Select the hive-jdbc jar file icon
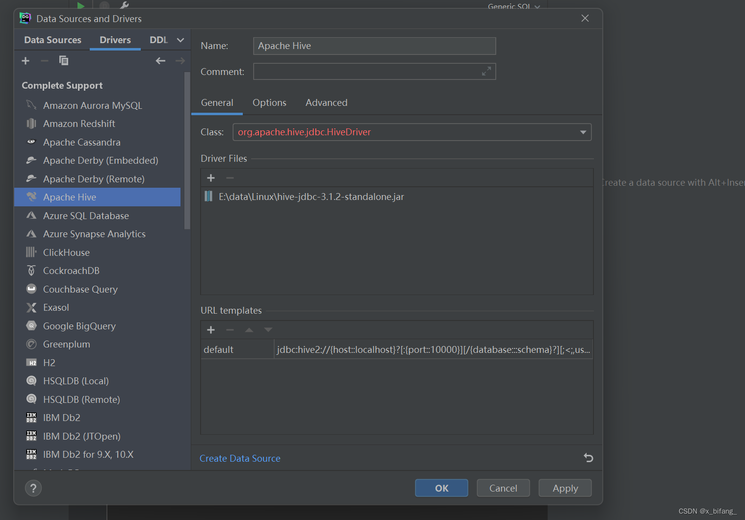This screenshot has height=520, width=745. (208, 197)
